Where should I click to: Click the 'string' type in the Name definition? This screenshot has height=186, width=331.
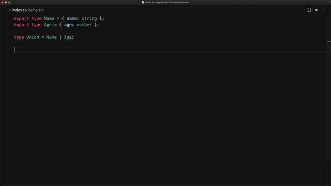coord(89,19)
